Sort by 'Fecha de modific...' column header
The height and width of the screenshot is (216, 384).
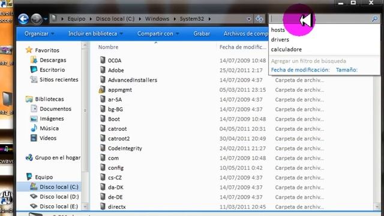tap(242, 47)
